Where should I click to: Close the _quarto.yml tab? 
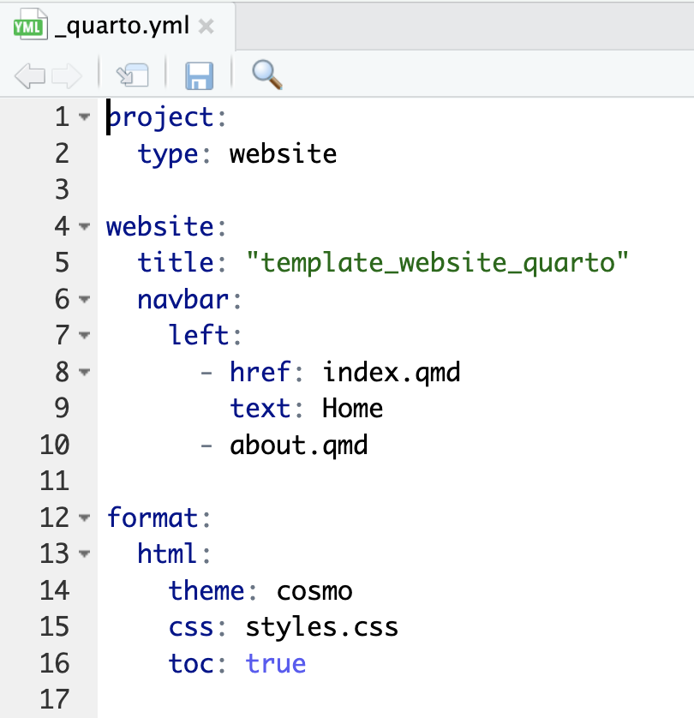click(206, 27)
